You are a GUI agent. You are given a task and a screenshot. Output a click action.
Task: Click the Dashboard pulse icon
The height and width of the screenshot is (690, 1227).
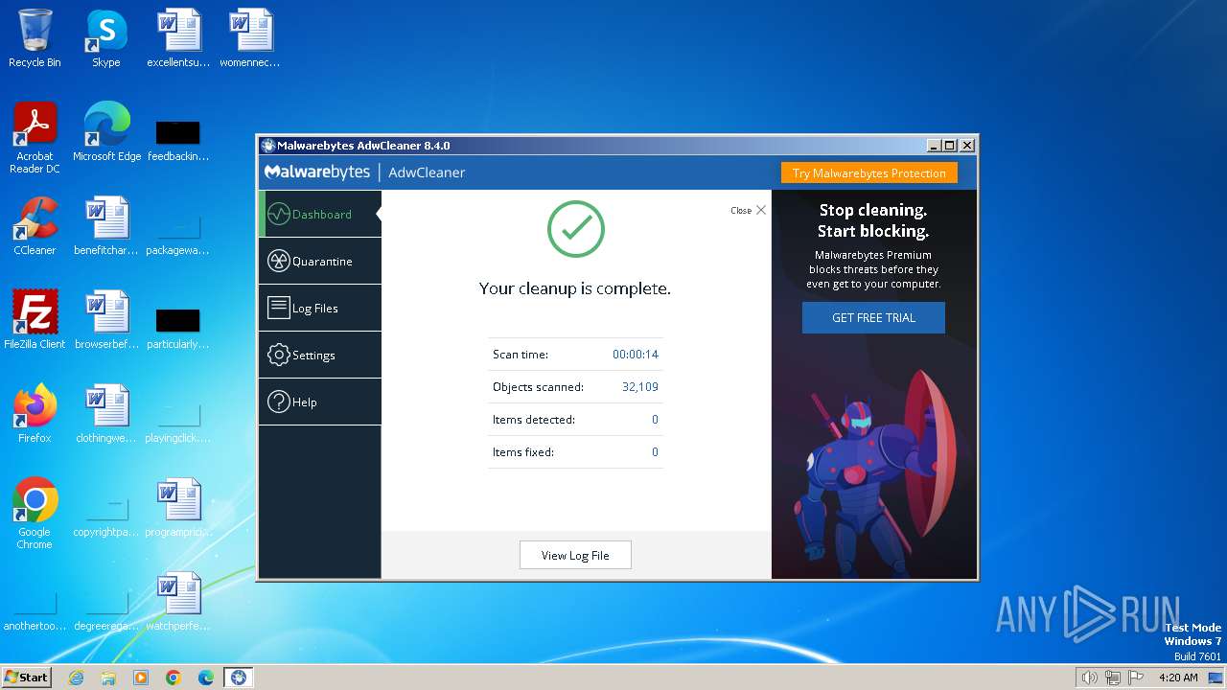coord(278,214)
